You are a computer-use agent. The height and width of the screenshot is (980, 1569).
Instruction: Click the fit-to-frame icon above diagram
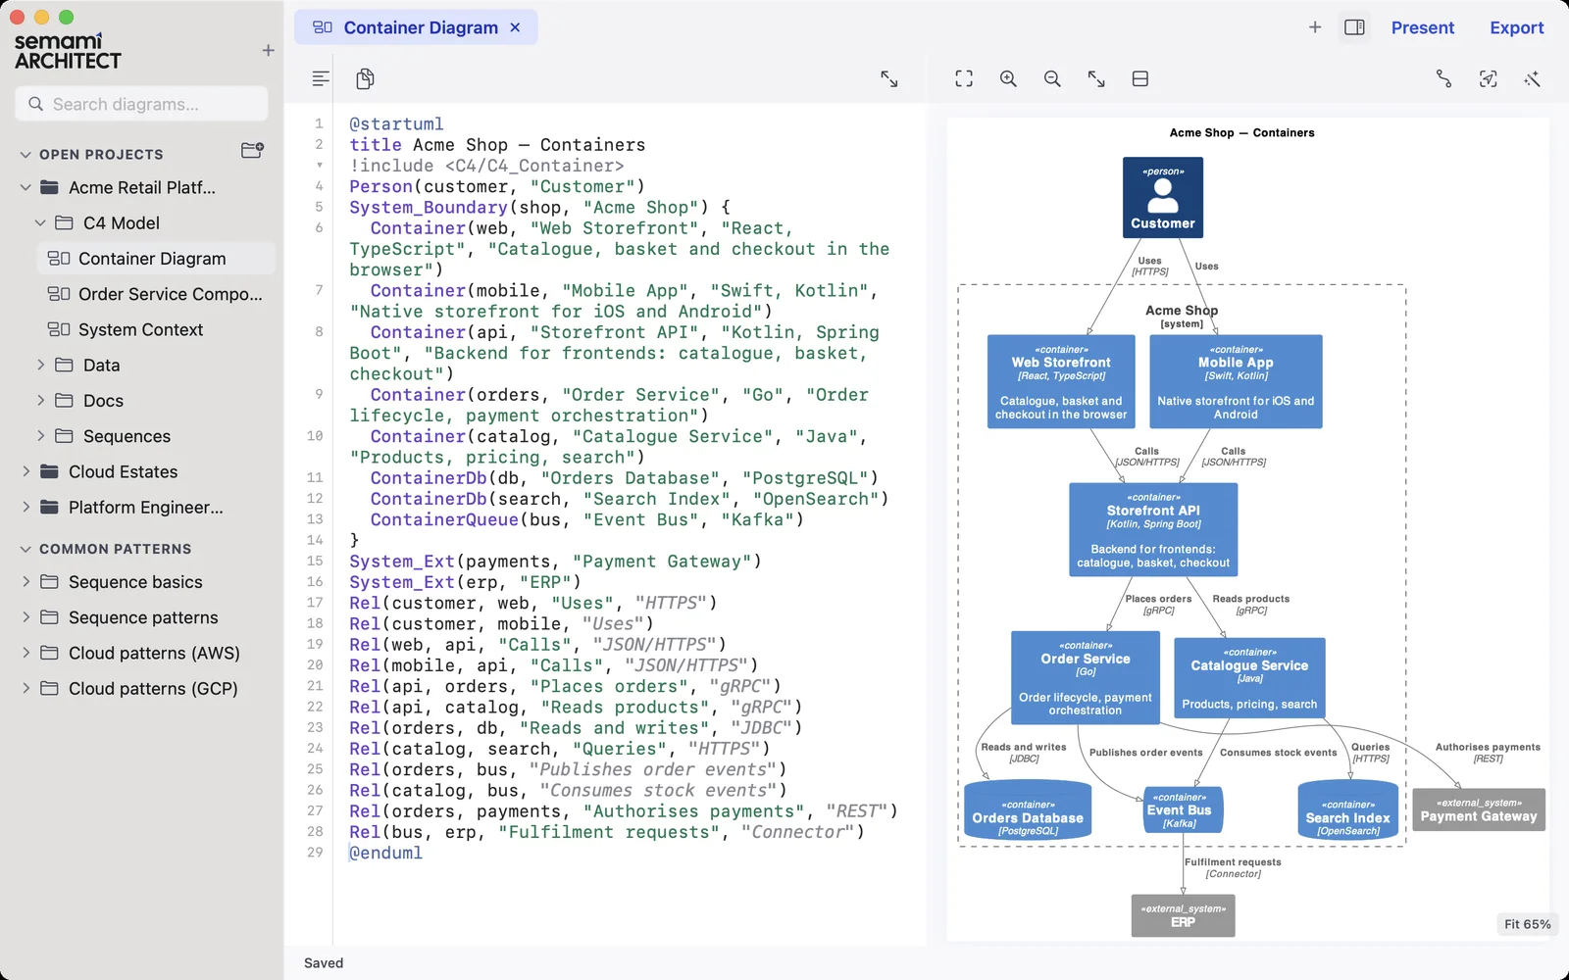pyautogui.click(x=964, y=78)
